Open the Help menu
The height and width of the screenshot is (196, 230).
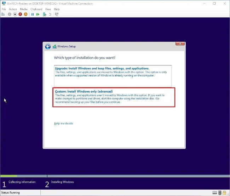57,9
